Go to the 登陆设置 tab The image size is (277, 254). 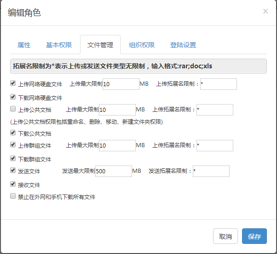click(183, 45)
